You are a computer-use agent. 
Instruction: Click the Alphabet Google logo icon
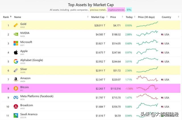pyautogui.click(x=16, y=61)
